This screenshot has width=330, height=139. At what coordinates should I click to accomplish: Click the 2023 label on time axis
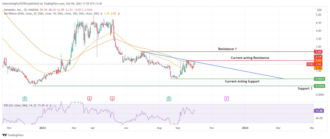click(x=43, y=127)
